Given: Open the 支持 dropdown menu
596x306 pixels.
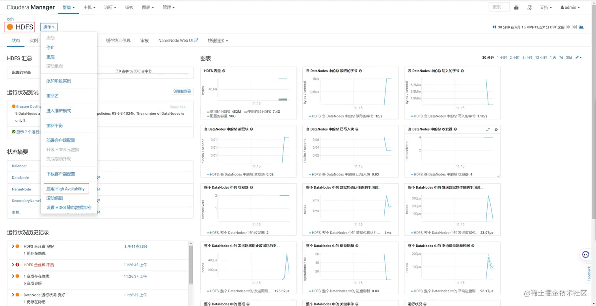Looking at the screenshot, I should pyautogui.click(x=546, y=7).
